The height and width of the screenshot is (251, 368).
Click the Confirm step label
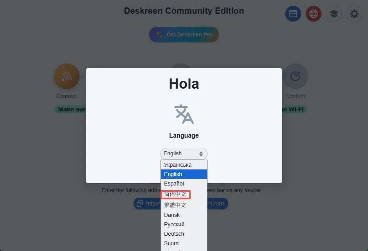coord(295,96)
